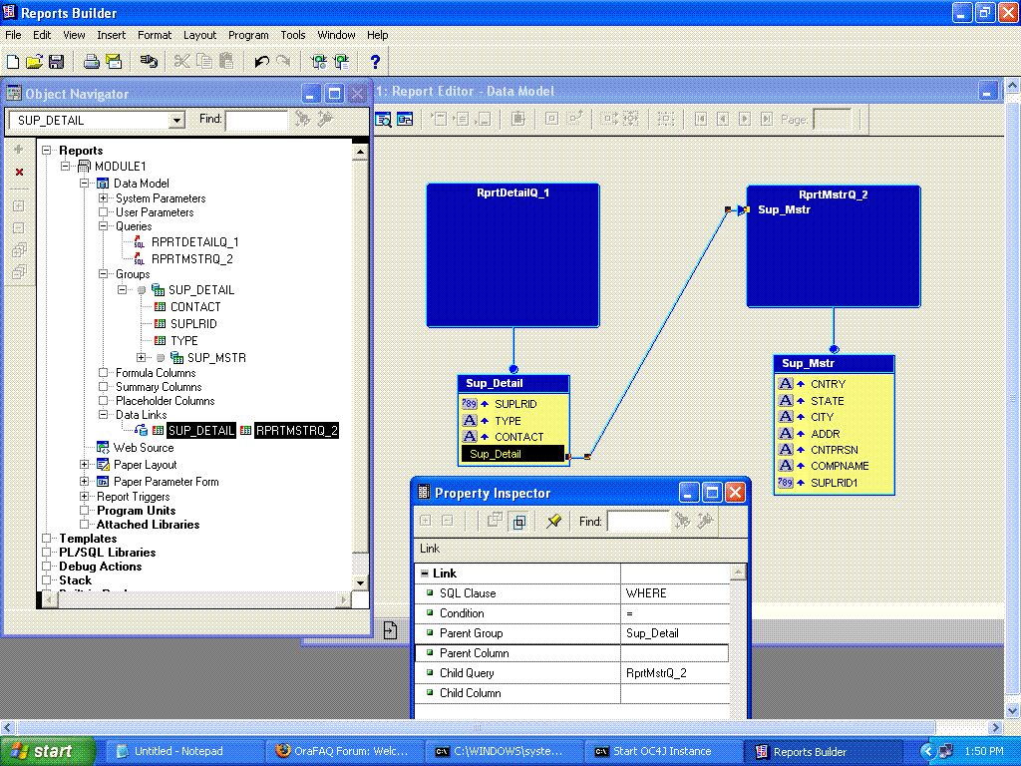Click the New report toolbar icon
The height and width of the screenshot is (766, 1021).
(13, 62)
